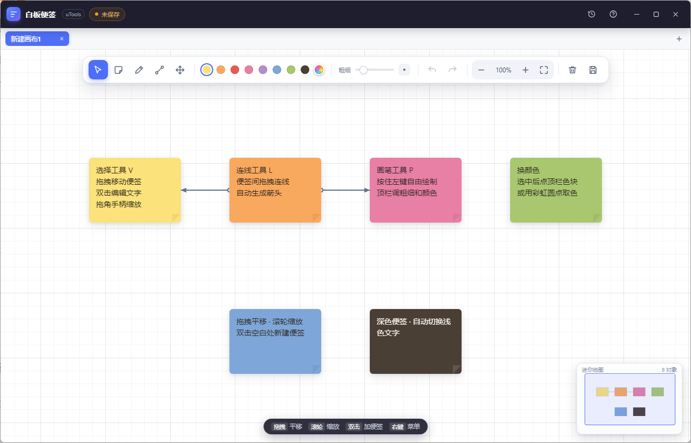
Task: Select the arrow selection tool
Action: 98,70
